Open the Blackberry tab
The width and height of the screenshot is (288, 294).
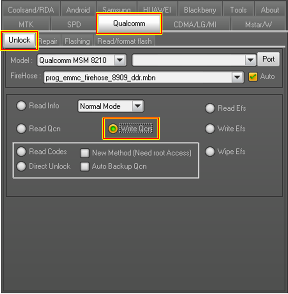pyautogui.click(x=200, y=9)
